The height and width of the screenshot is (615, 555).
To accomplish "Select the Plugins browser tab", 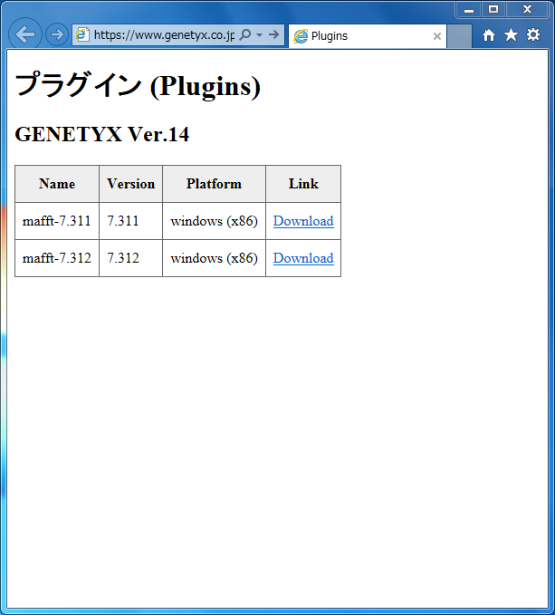I will coord(368,36).
